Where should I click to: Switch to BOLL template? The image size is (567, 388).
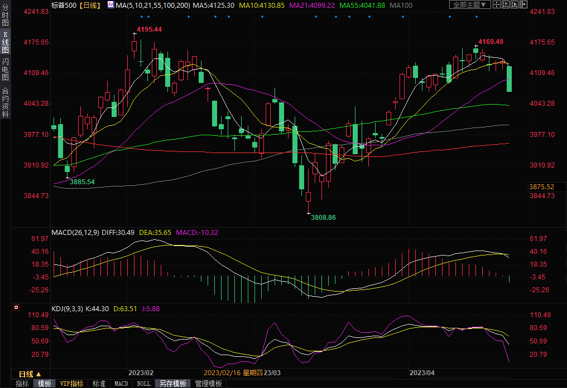click(143, 384)
